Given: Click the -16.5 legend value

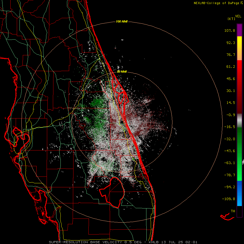Looking at the screenshot, I should pos(230,127).
